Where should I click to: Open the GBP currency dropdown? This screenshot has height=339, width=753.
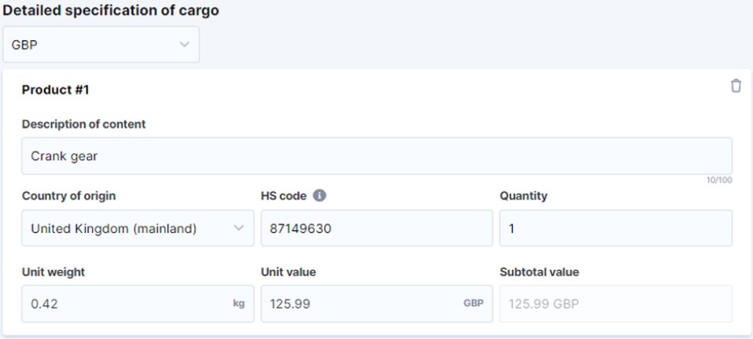(101, 45)
